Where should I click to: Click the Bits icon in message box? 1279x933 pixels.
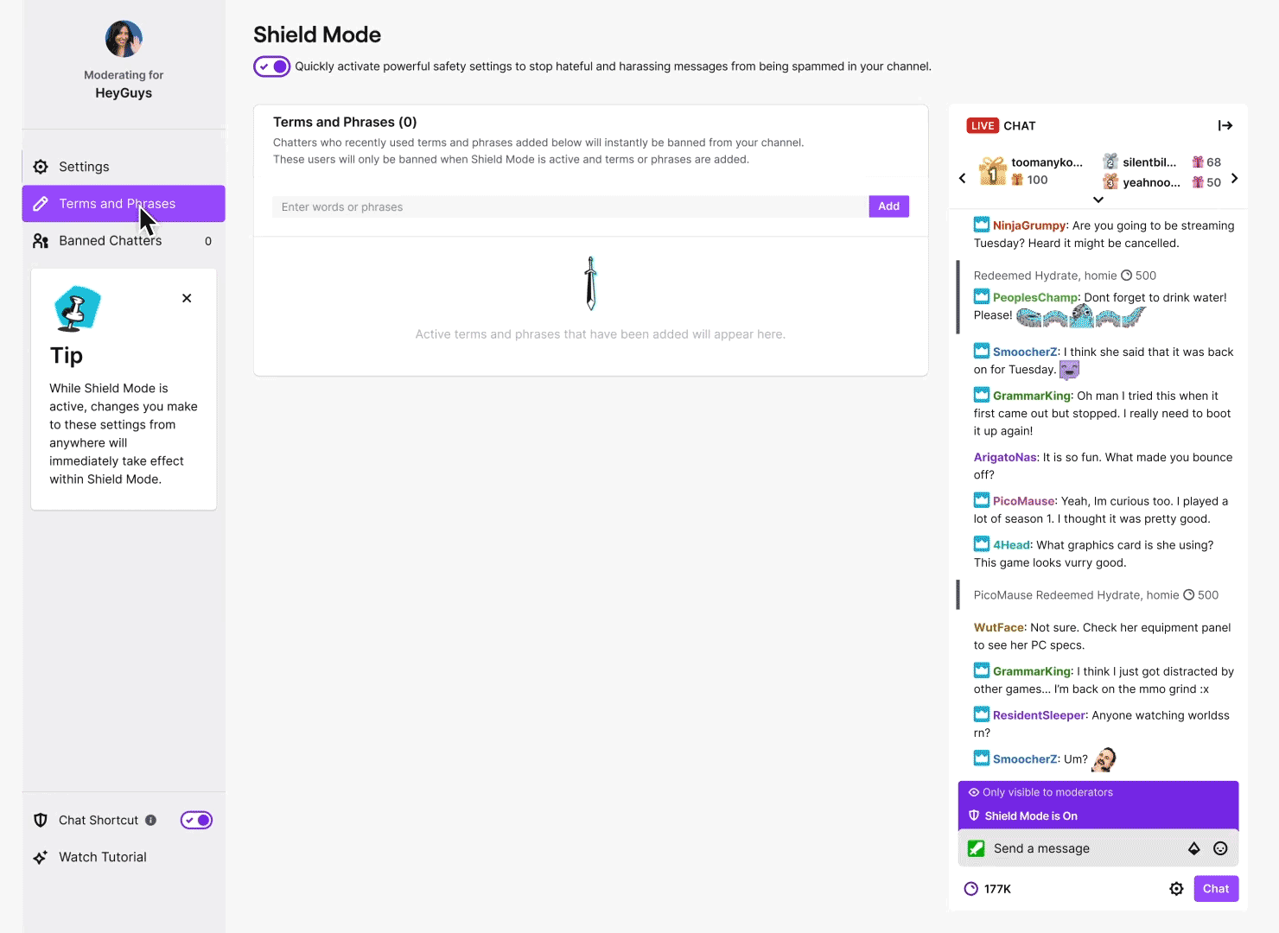[x=1194, y=848]
